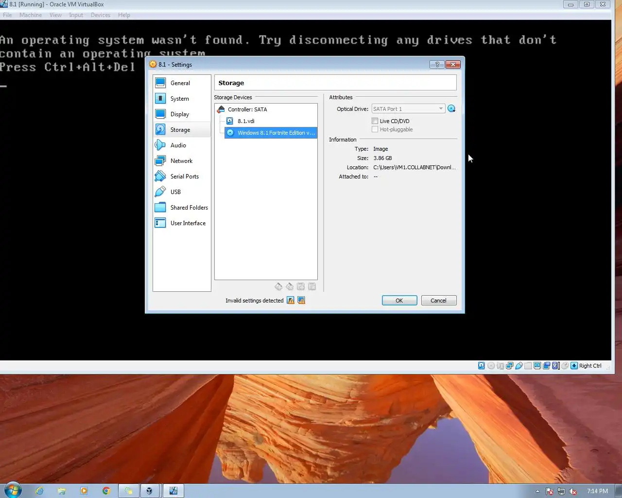Open the System settings category
The height and width of the screenshot is (498, 622).
coord(182,99)
